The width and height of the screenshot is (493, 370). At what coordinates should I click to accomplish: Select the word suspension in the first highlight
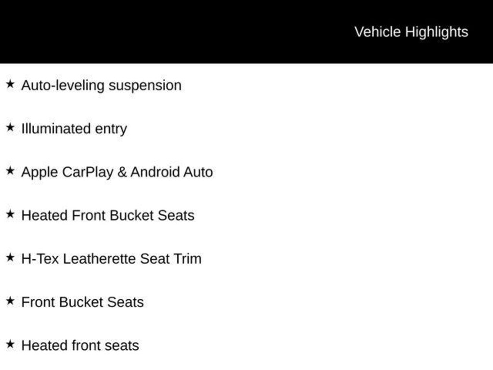pos(145,86)
